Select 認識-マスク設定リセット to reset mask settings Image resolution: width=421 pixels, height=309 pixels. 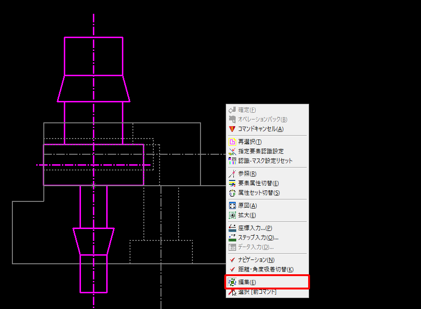pyautogui.click(x=265, y=161)
